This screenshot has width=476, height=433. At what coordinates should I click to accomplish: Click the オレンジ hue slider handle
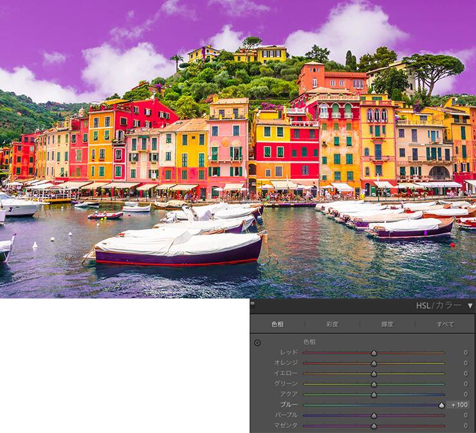(374, 363)
